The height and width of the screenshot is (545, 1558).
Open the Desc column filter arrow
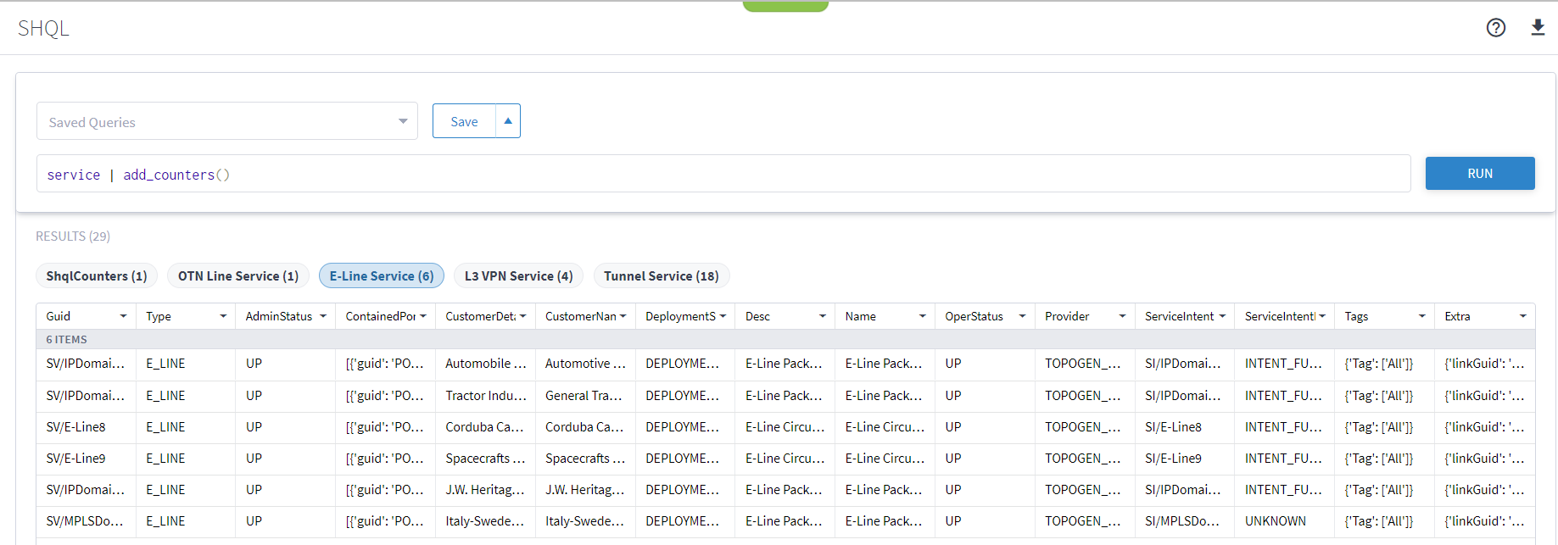[823, 316]
